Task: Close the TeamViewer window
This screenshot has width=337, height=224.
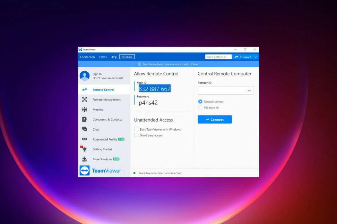Action: pyautogui.click(x=255, y=50)
